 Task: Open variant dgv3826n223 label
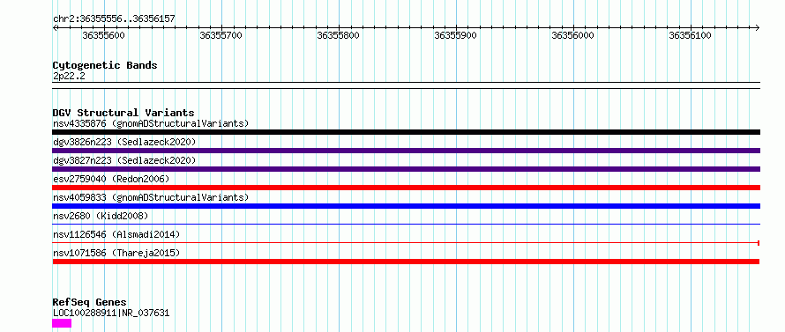[x=124, y=142]
